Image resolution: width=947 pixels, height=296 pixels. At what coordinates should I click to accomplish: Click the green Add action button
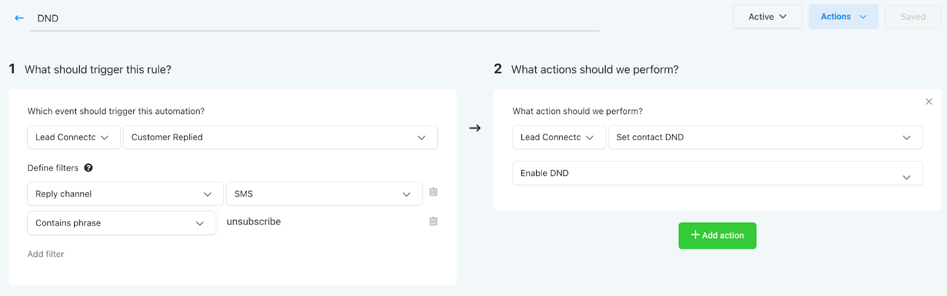pyautogui.click(x=717, y=236)
